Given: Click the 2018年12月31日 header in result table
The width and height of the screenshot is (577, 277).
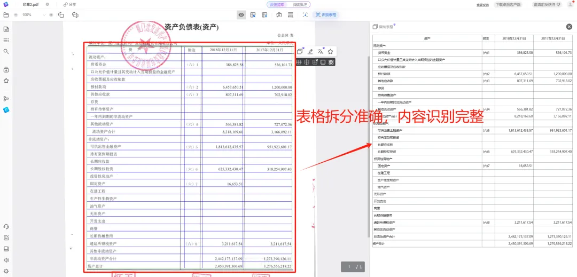Looking at the screenshot, I should (x=514, y=38).
